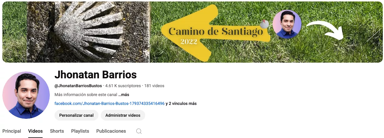
Task: Click the Personalizar canal button
Action: point(76,115)
